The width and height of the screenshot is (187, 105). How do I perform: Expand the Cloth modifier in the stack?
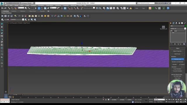pyautogui.click(x=172, y=31)
